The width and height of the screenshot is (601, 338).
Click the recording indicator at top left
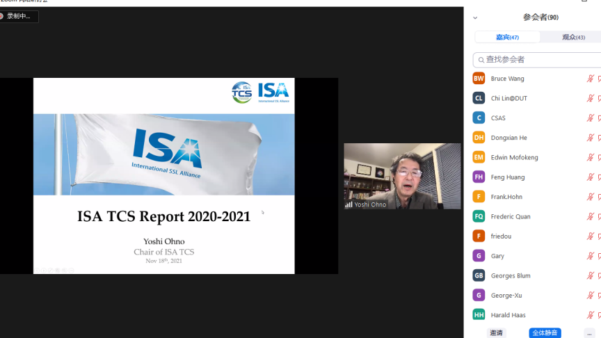click(x=18, y=16)
